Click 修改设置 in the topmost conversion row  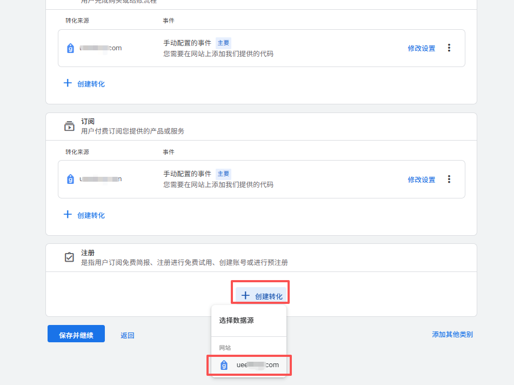421,48
